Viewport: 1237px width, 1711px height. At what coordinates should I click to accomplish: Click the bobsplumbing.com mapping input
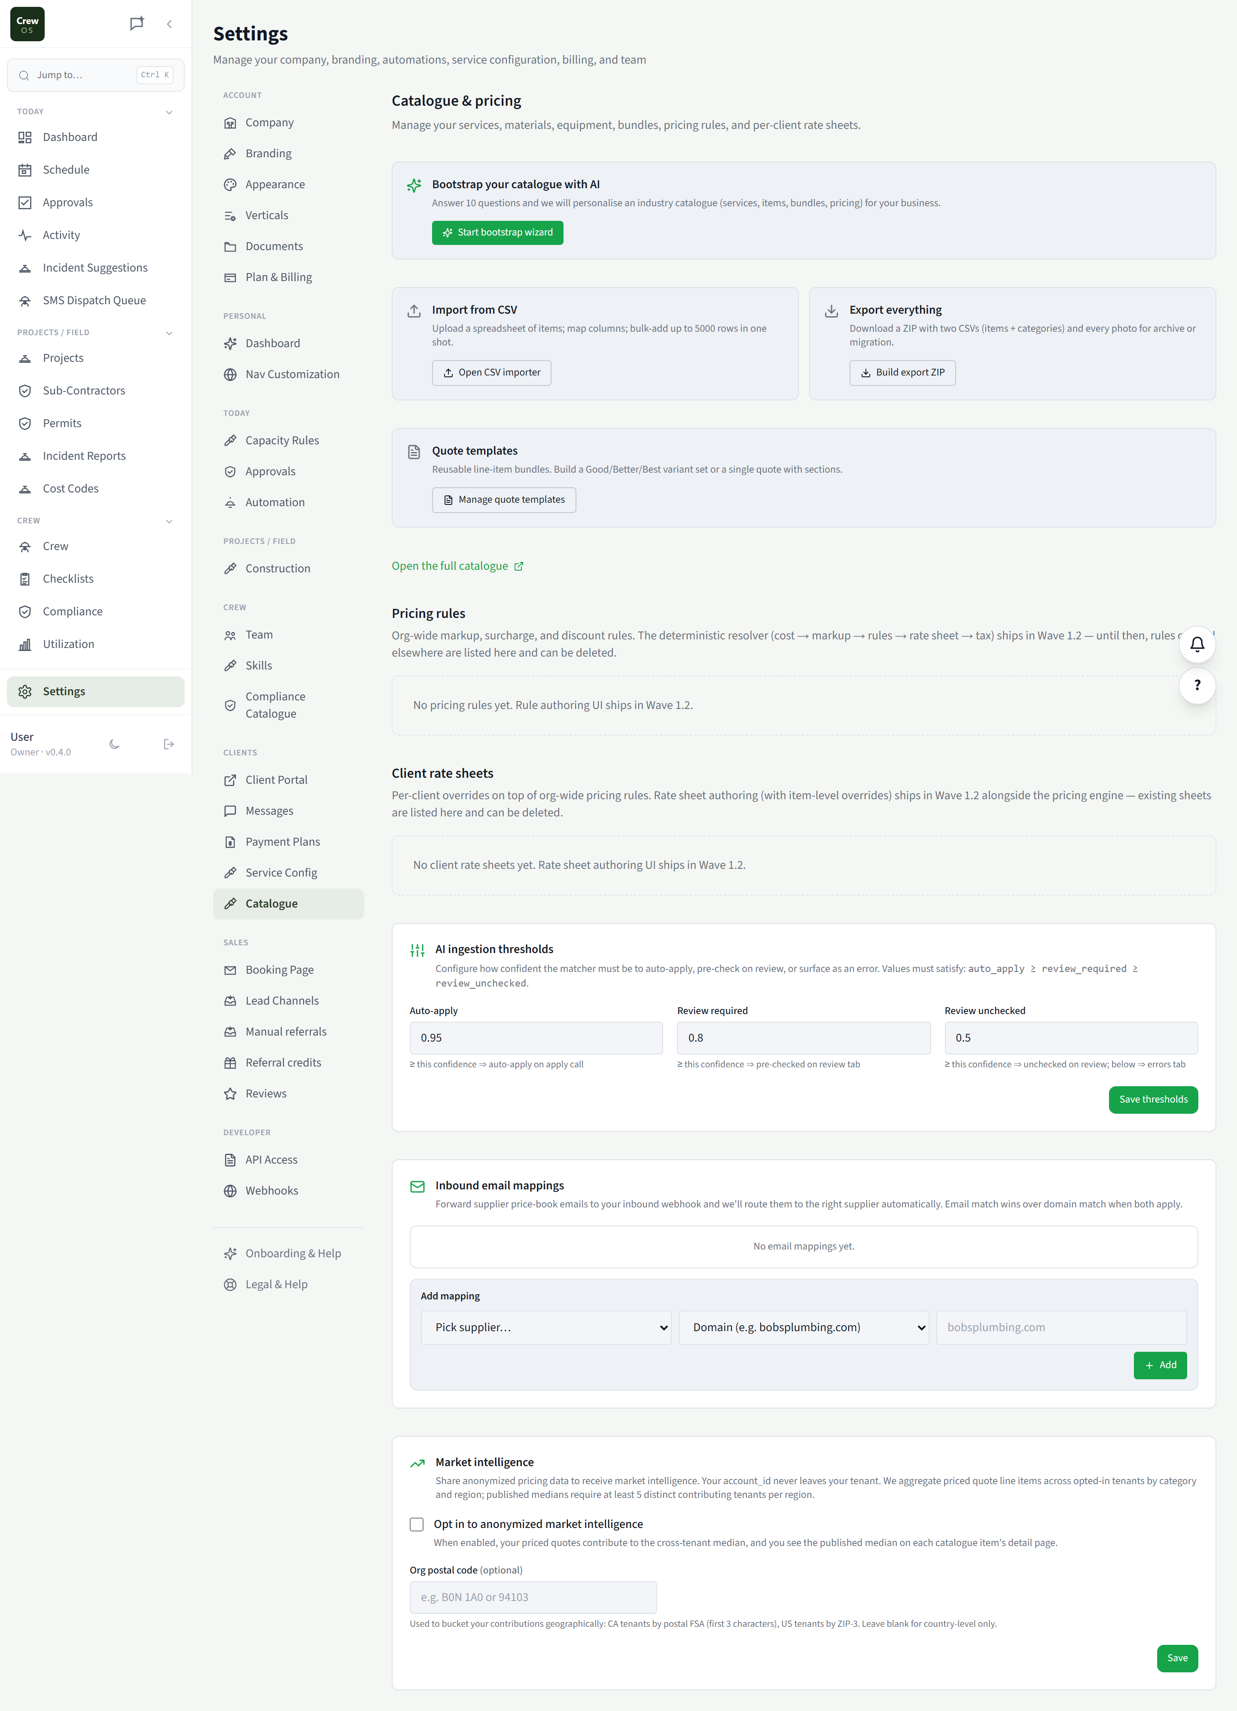coord(1061,1328)
